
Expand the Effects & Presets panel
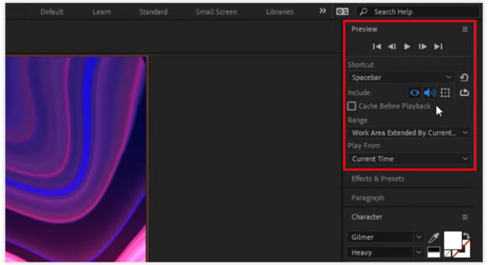[378, 178]
